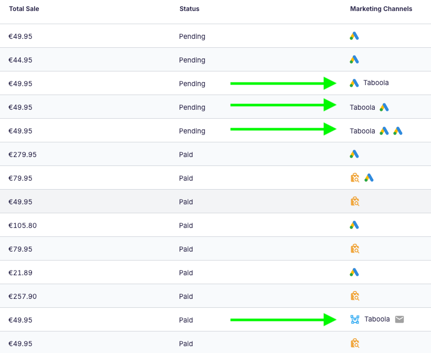The height and width of the screenshot is (353, 431).
Task: Open the email envelope icon beside Taboola
Action: pos(400,319)
